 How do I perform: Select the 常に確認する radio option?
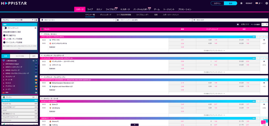[4, 35]
